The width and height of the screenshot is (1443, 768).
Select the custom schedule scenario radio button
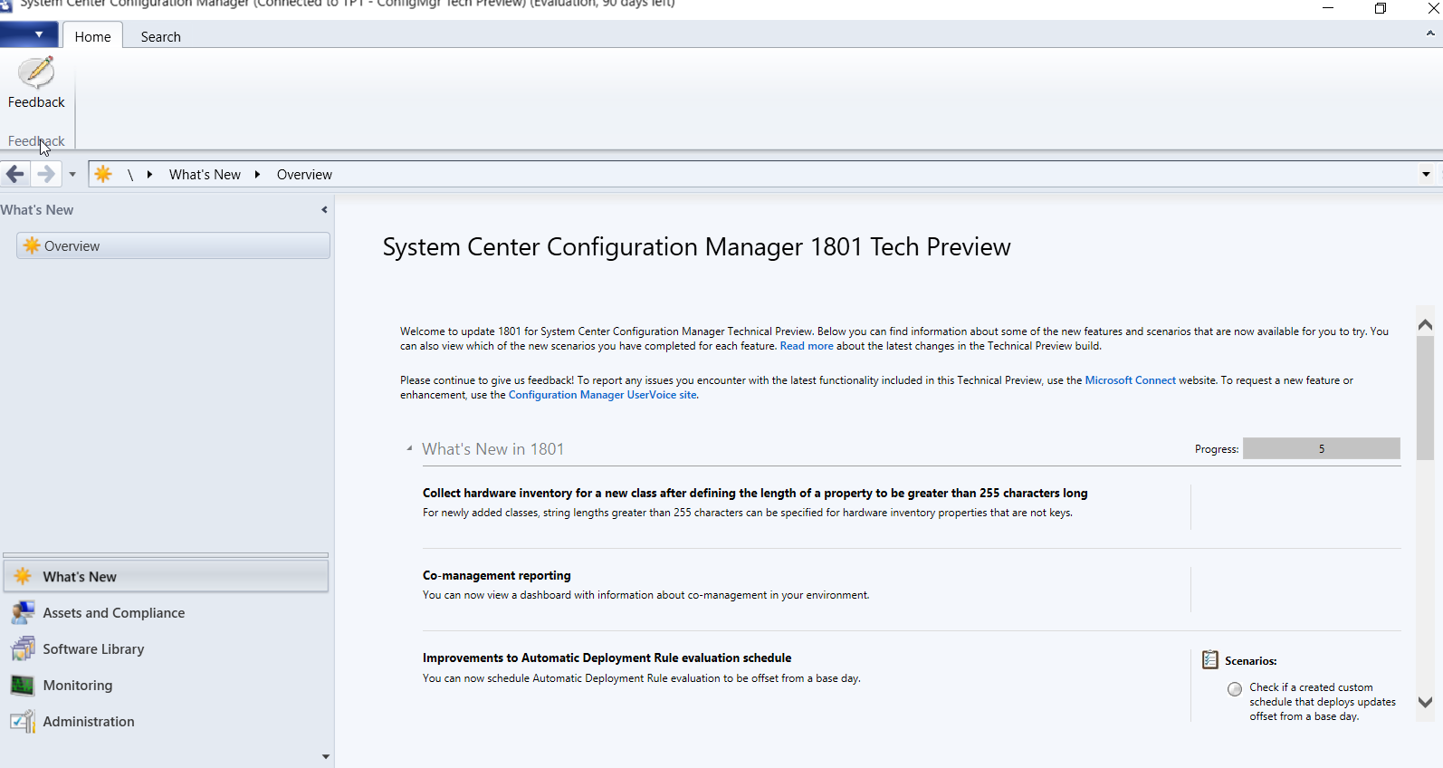point(1235,689)
